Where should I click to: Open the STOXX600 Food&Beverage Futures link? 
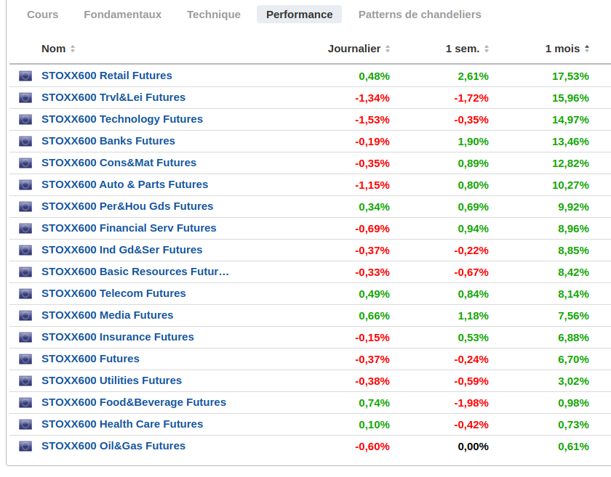click(x=134, y=402)
